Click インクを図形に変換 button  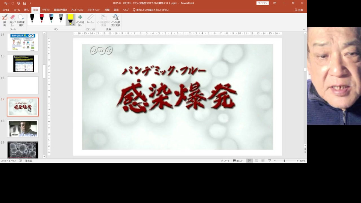tap(103, 20)
